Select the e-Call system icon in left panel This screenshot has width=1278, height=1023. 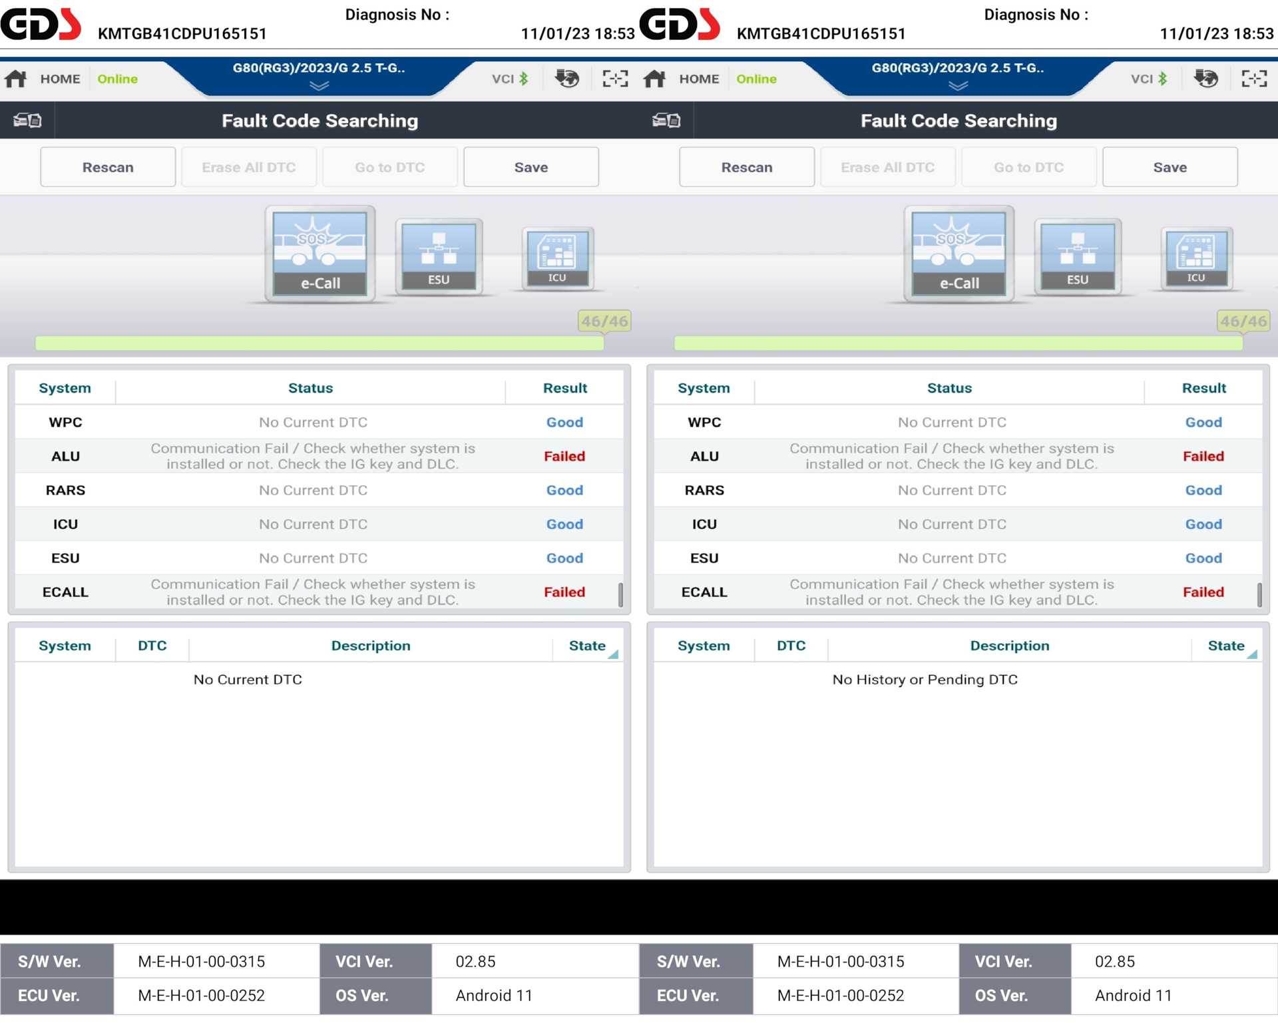click(319, 254)
